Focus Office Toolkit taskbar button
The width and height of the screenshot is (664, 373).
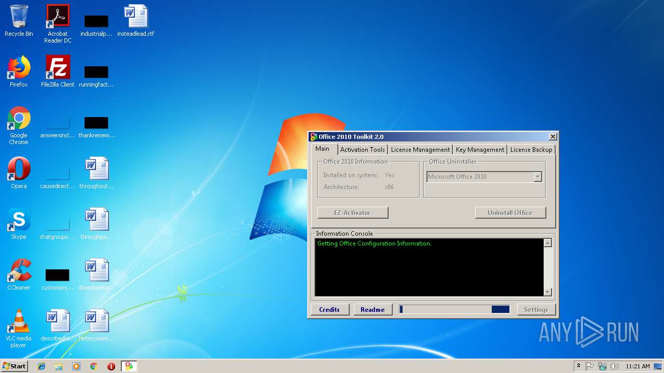129,366
